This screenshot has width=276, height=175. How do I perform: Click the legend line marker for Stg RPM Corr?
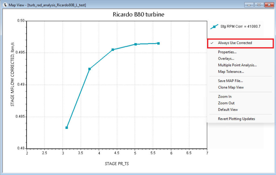coord(214,27)
